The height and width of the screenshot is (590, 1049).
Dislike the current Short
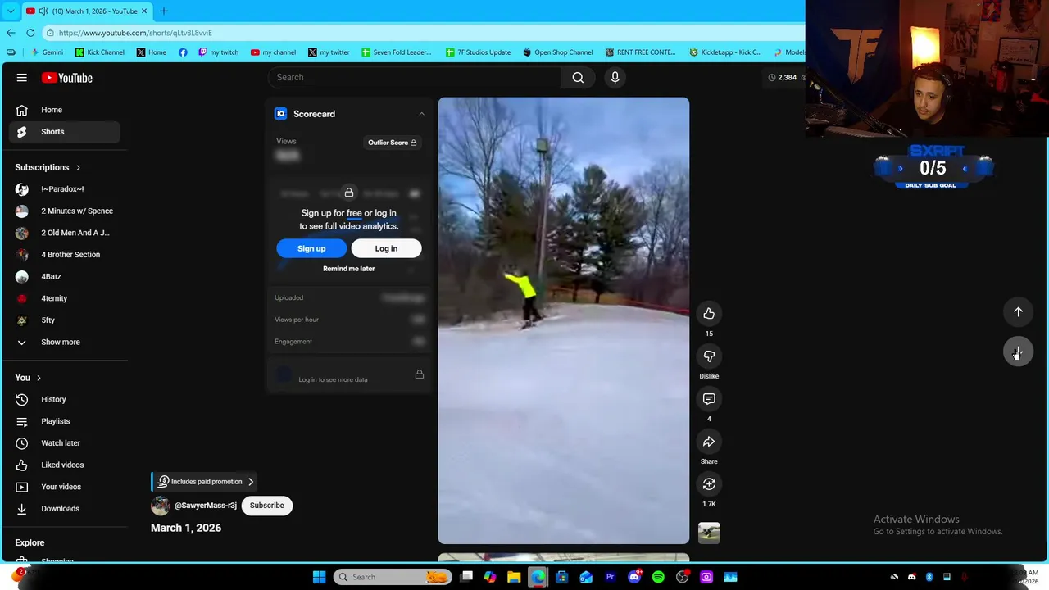[x=709, y=356]
